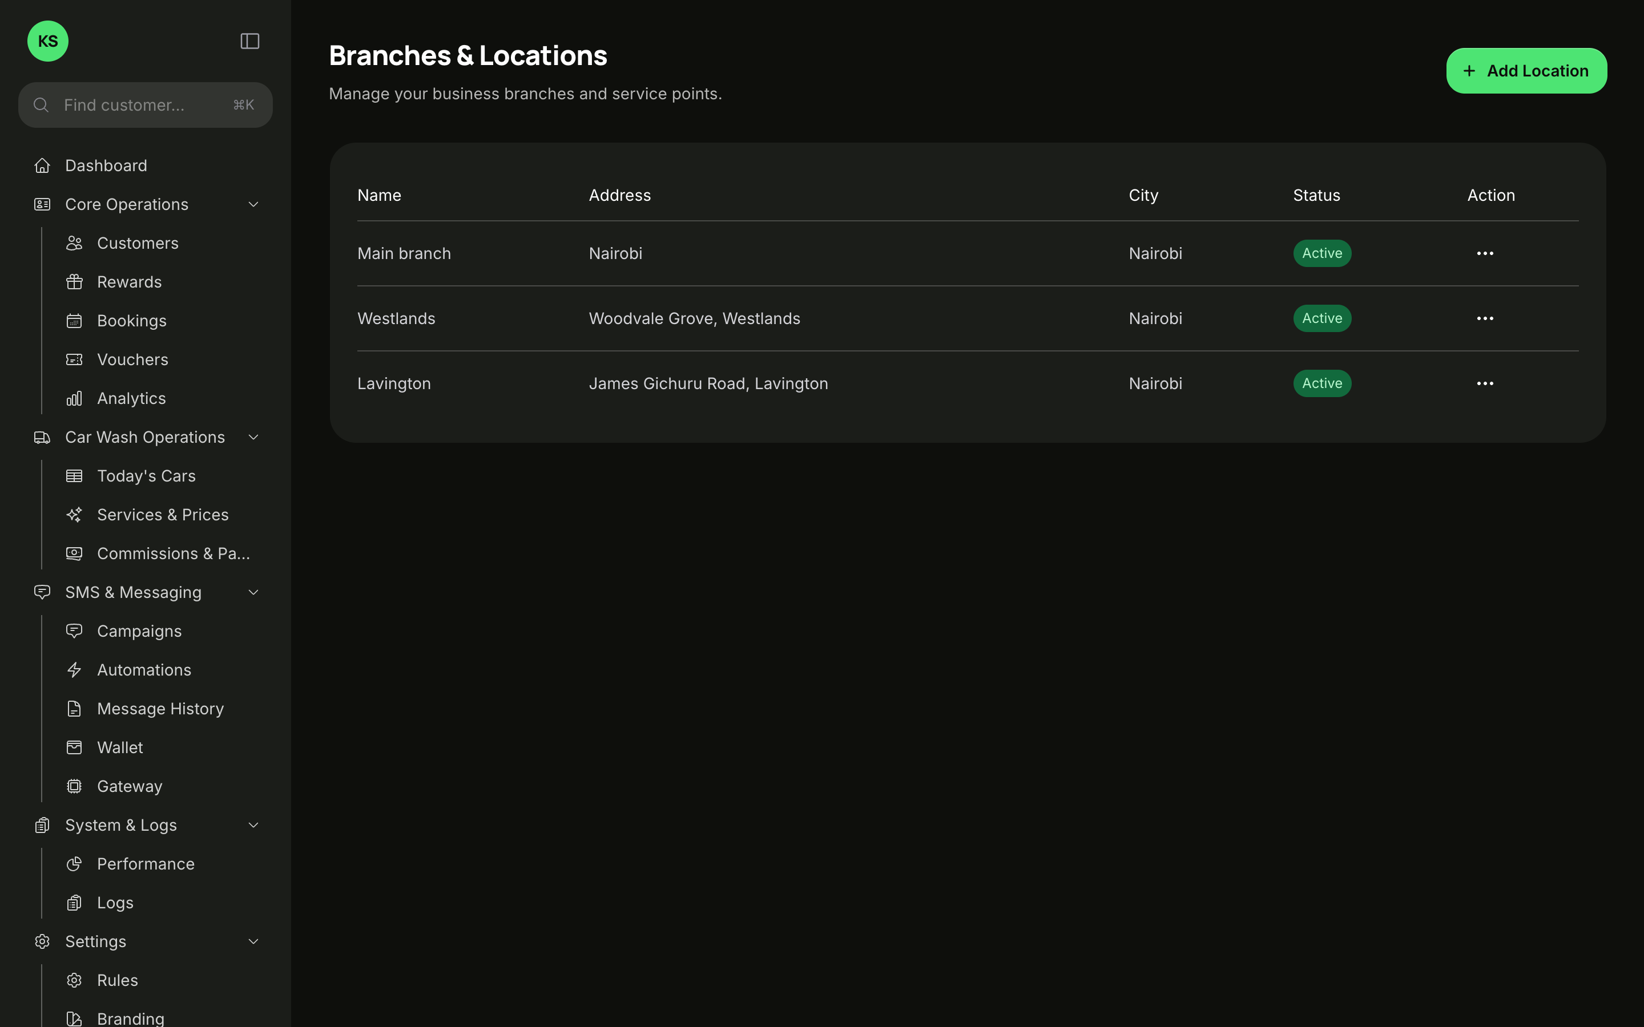Collapse the Settings section chevron
The height and width of the screenshot is (1027, 1644).
click(x=253, y=941)
